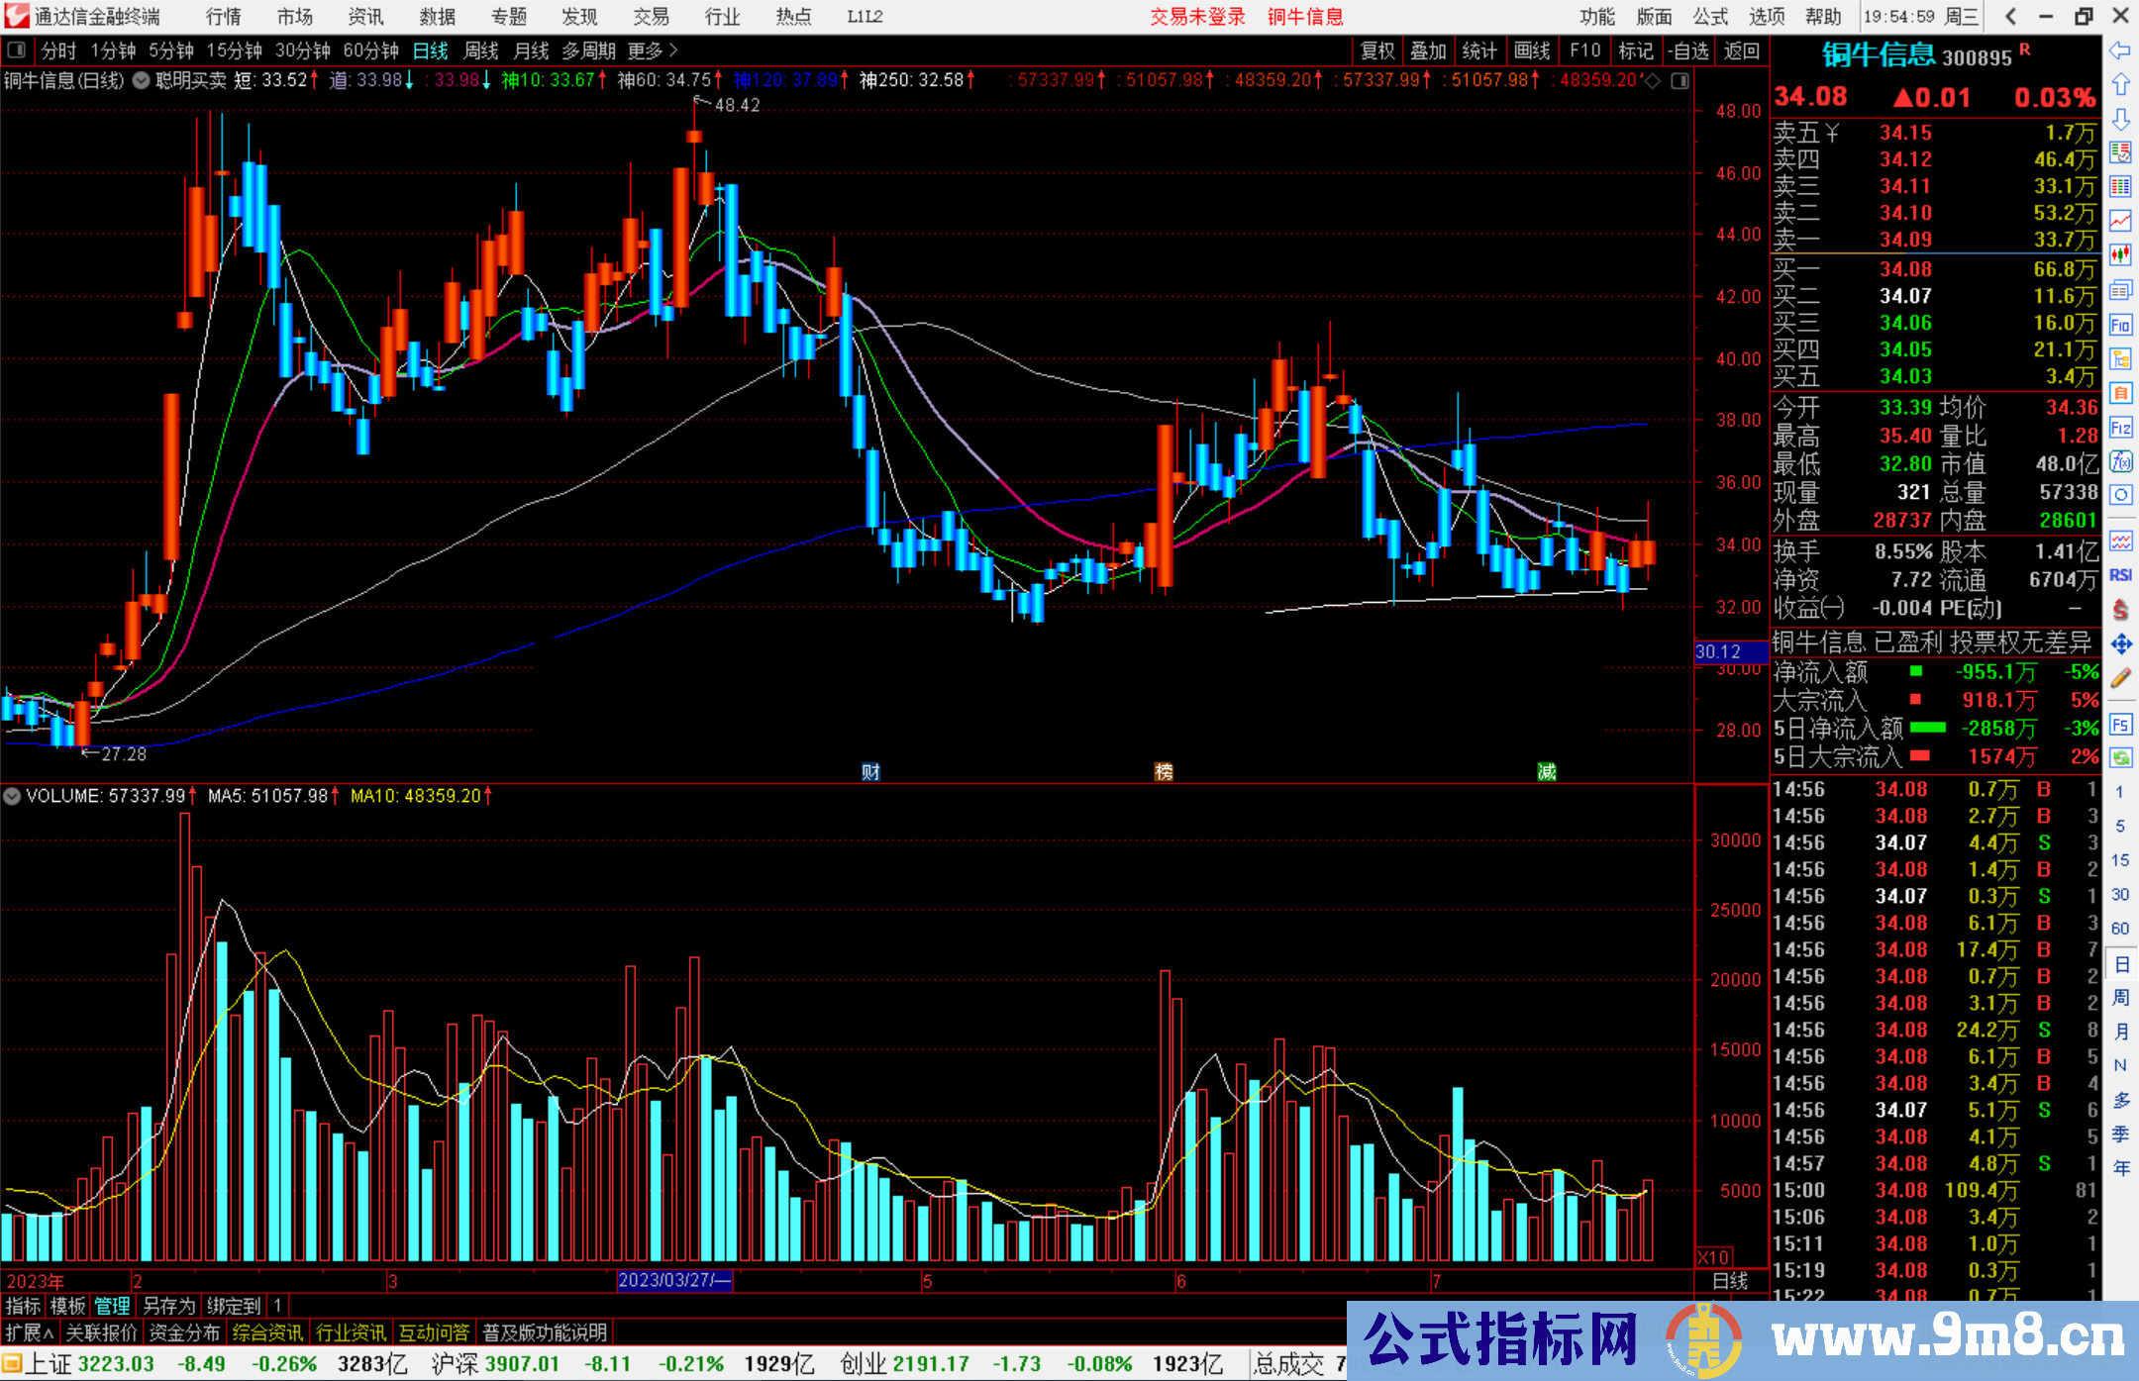Open the 统计 statistics option
Viewport: 2139px width, 1381px height.
tap(1479, 50)
